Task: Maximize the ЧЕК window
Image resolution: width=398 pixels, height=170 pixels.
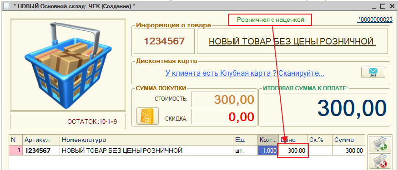Action: pyautogui.click(x=383, y=6)
